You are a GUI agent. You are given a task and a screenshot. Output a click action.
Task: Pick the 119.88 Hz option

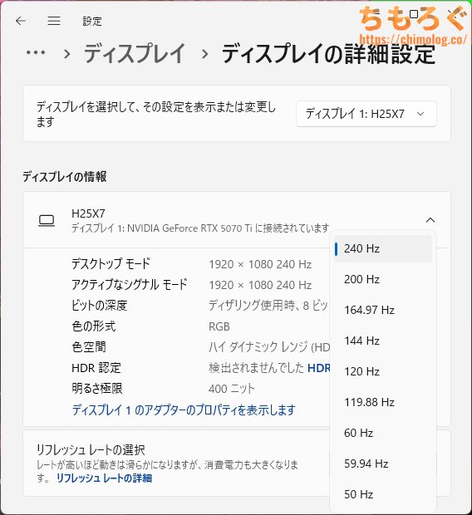383,402
